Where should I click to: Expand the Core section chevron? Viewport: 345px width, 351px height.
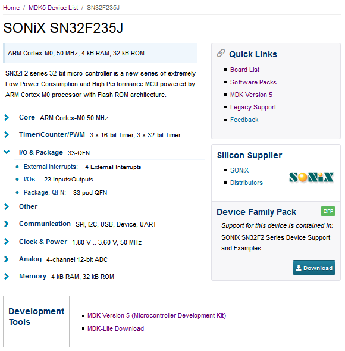click(x=7, y=118)
